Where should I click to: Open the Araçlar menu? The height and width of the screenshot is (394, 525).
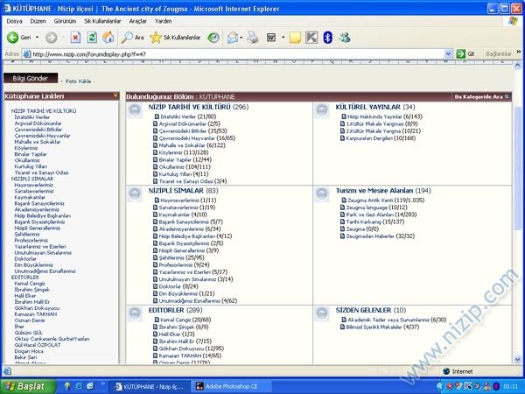pos(138,21)
